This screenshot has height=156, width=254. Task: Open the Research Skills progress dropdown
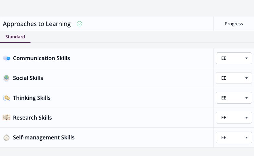click(x=234, y=118)
